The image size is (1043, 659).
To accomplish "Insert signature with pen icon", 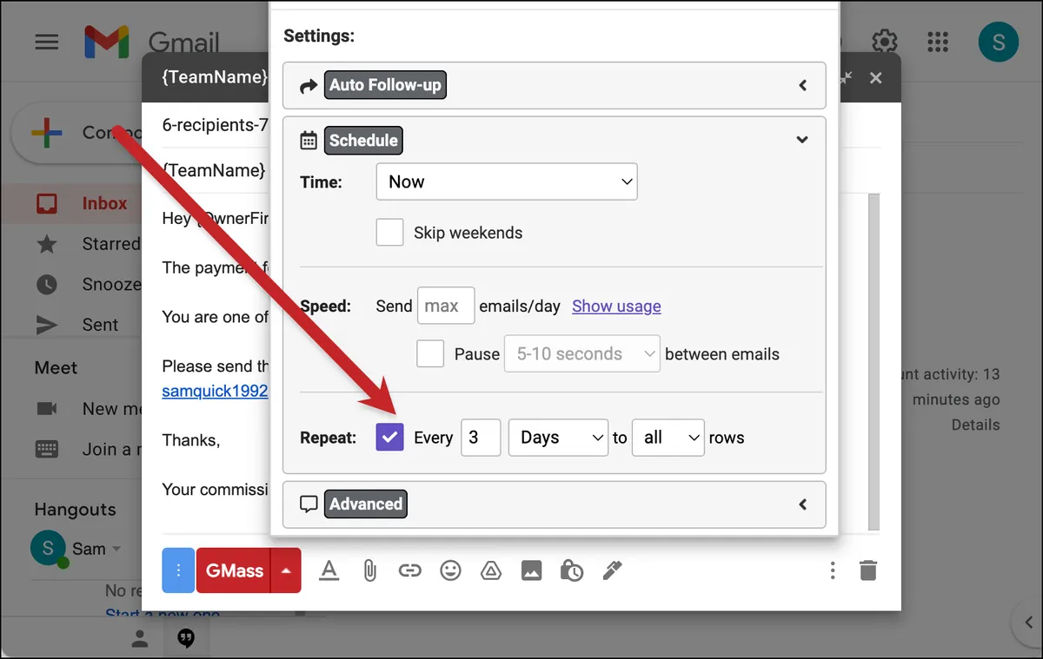I will [x=612, y=570].
